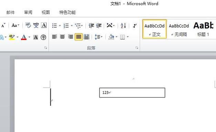Expand the numbering library dropdown
The width and height of the screenshot is (216, 132).
coord(72,26)
